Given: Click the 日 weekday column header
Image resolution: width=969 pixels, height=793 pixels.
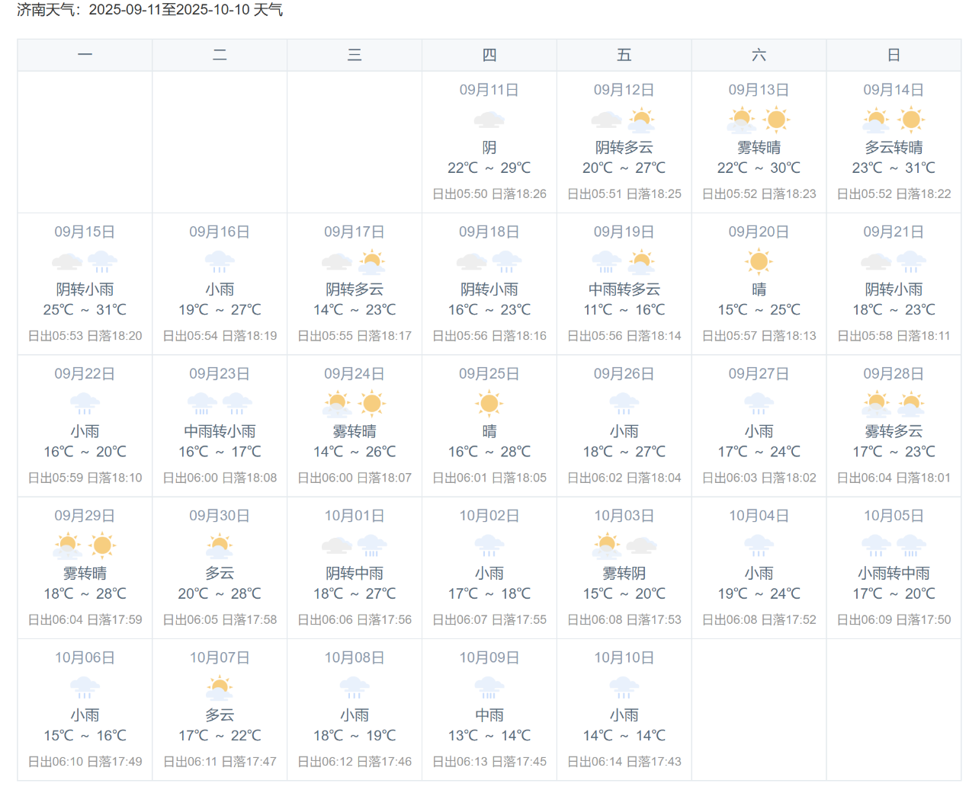Looking at the screenshot, I should click(894, 55).
